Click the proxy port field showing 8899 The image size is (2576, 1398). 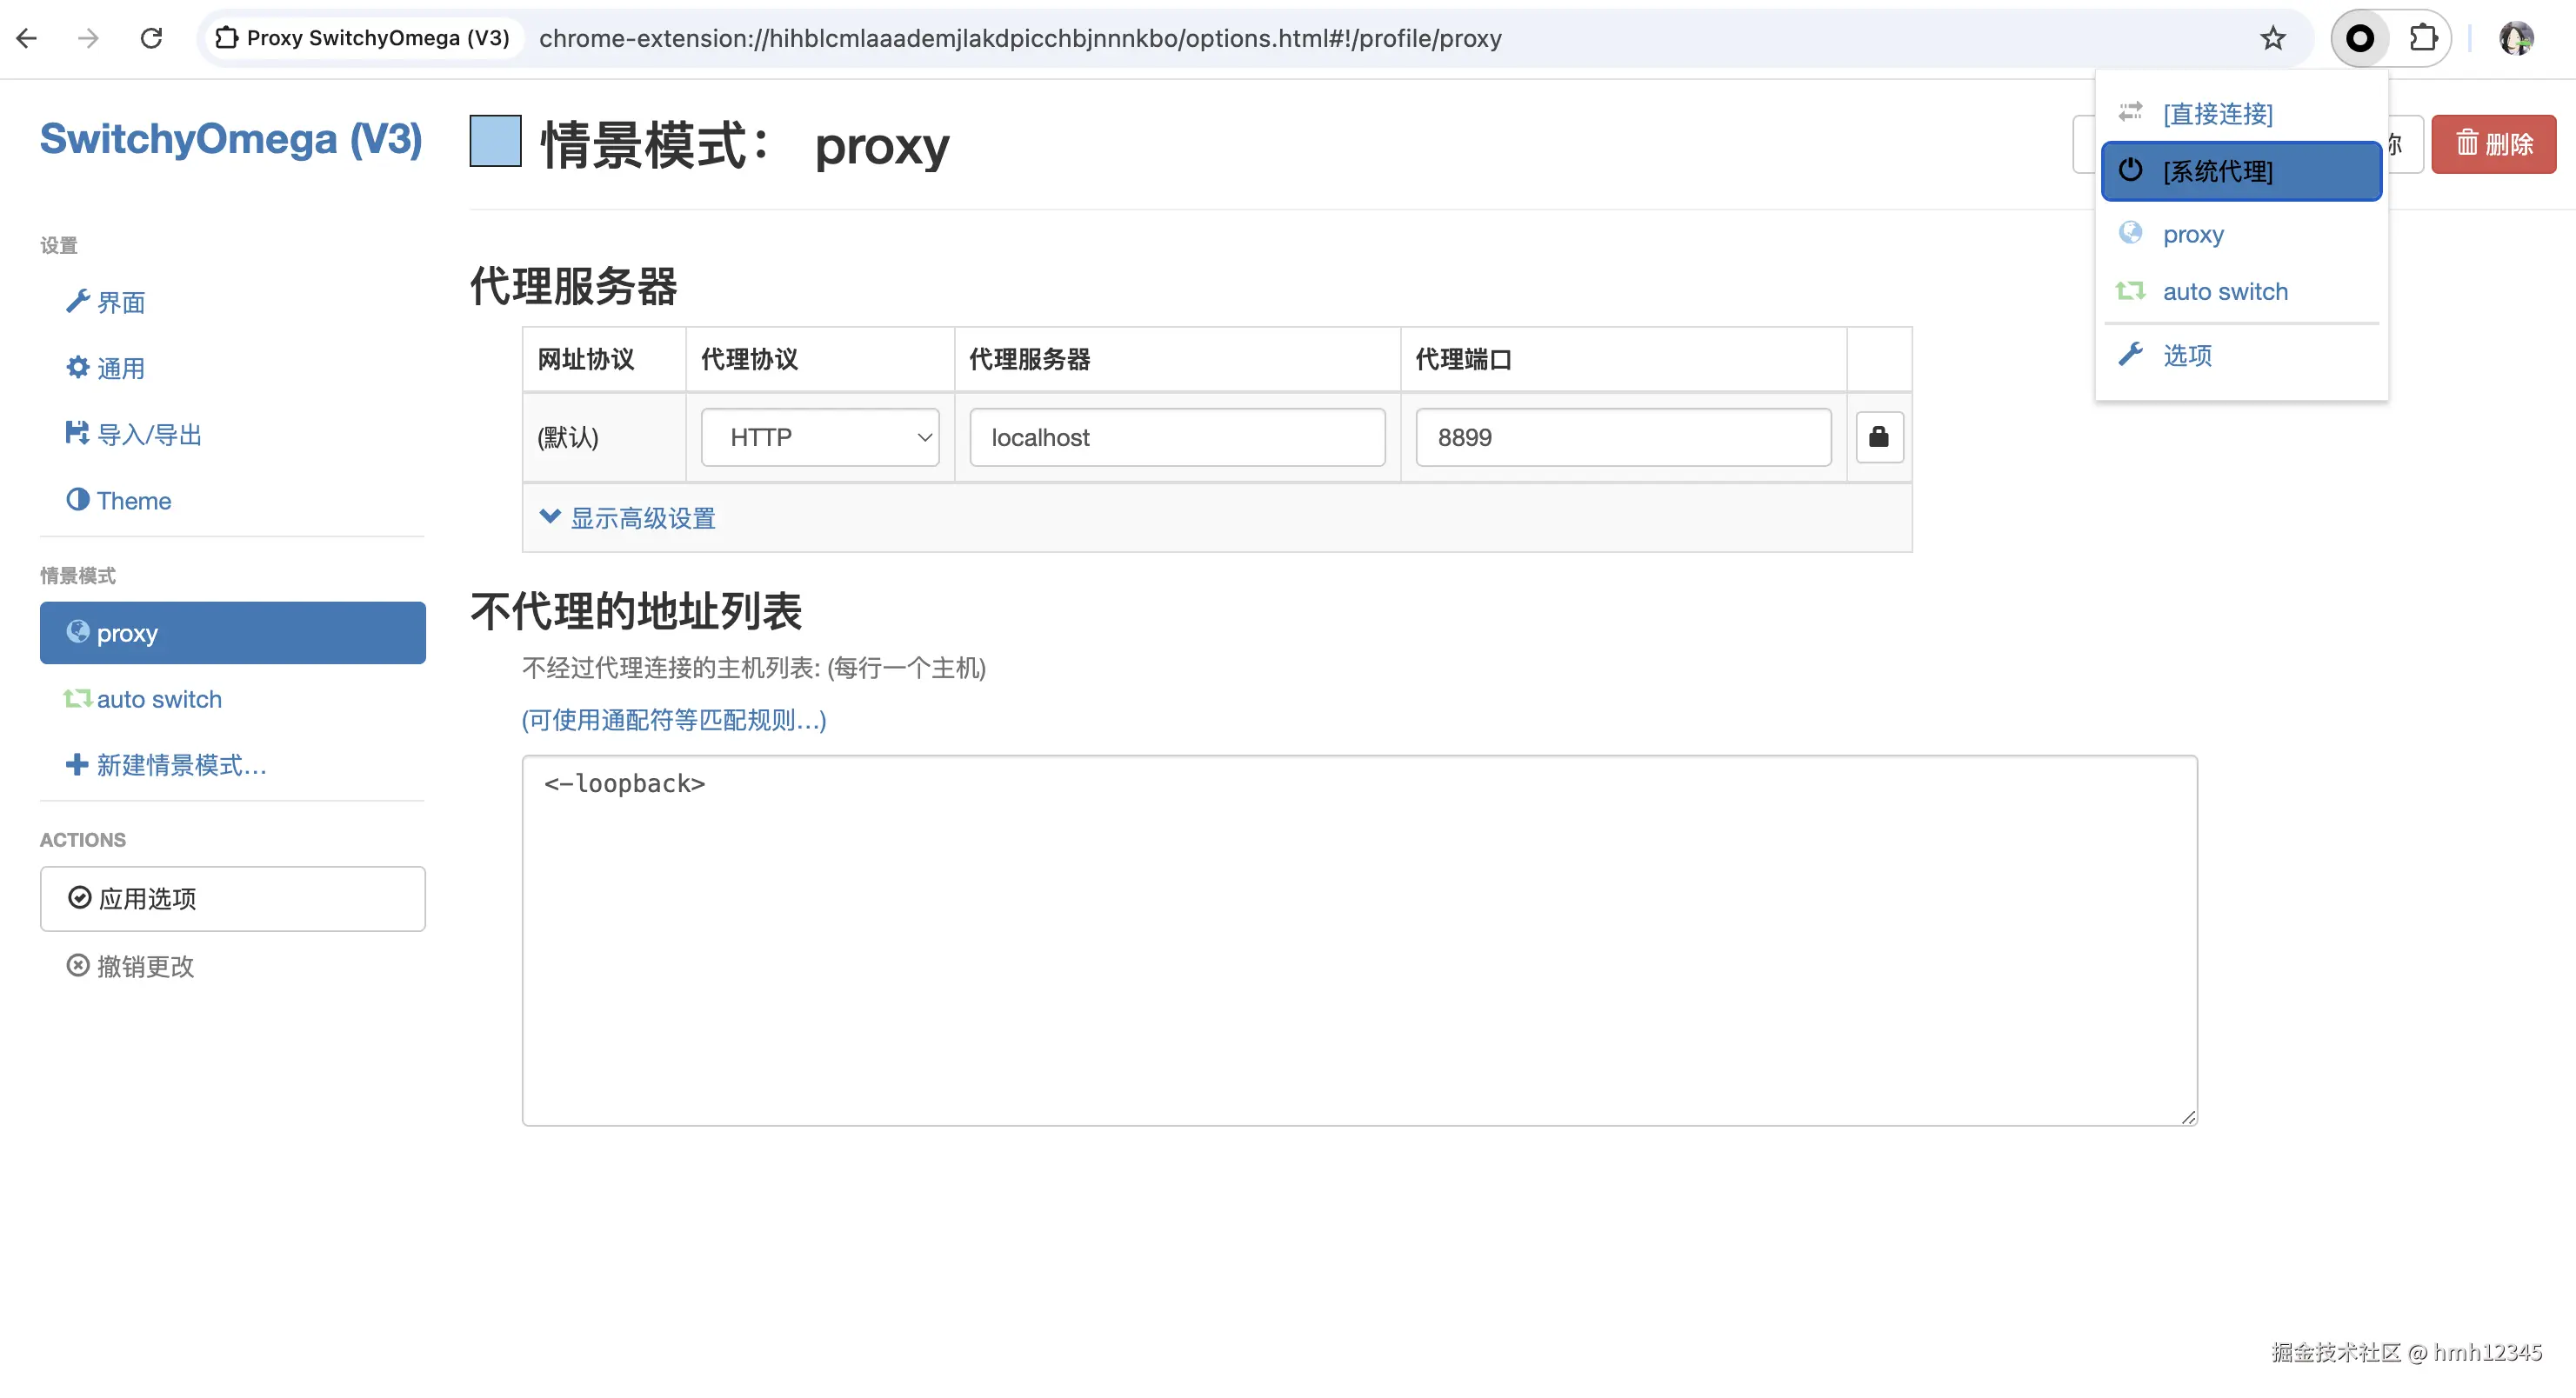(x=1622, y=437)
